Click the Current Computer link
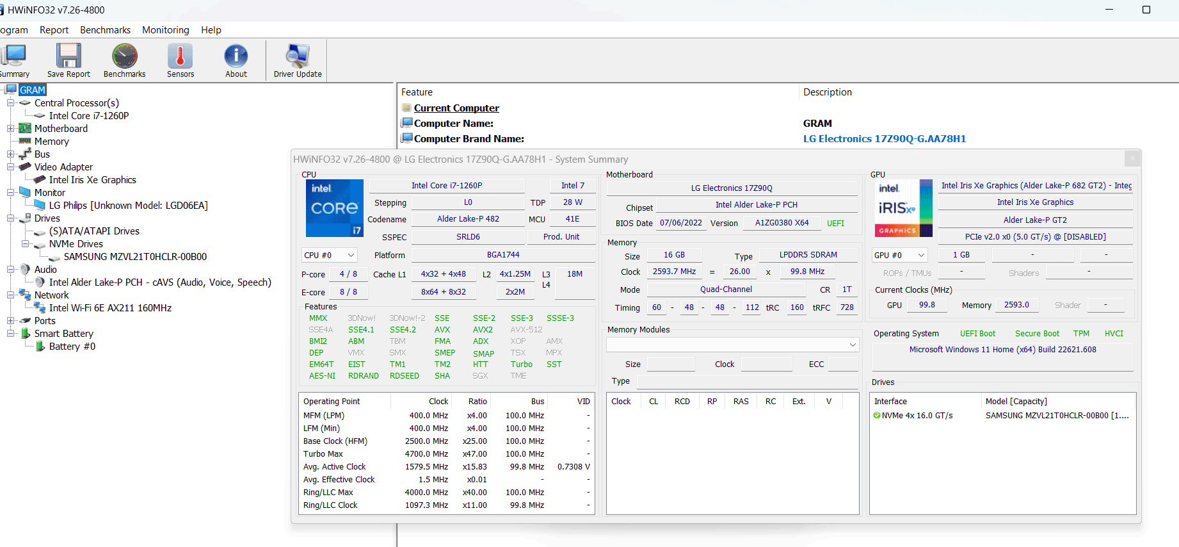 pyautogui.click(x=456, y=108)
